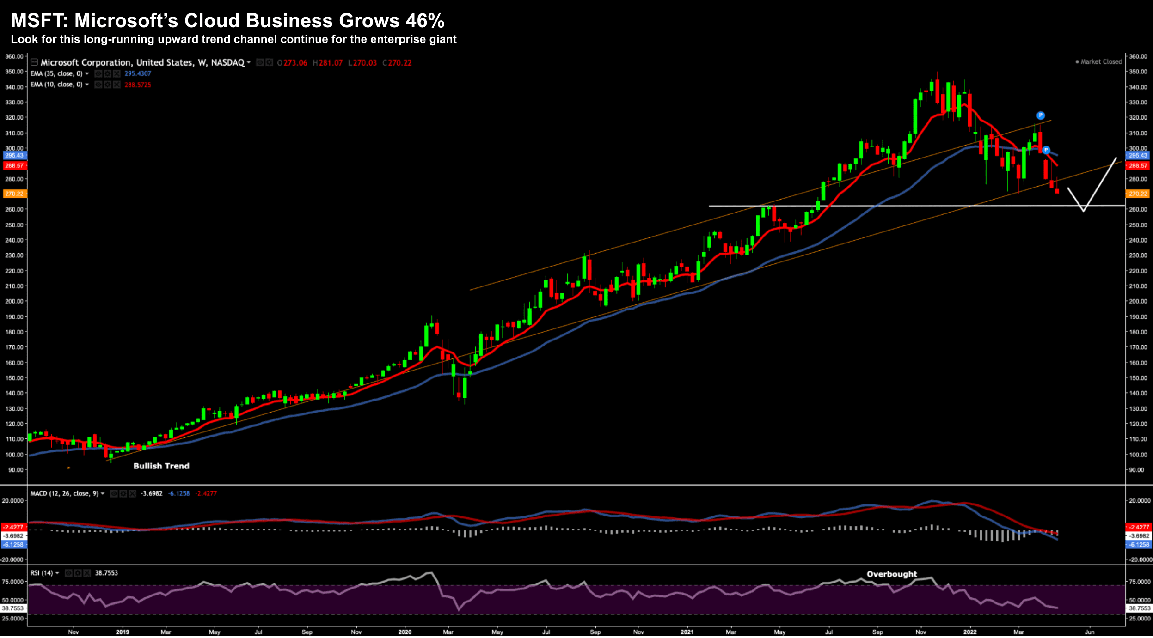
Task: Open settings gear for EMA 35 indicator
Action: click(107, 74)
